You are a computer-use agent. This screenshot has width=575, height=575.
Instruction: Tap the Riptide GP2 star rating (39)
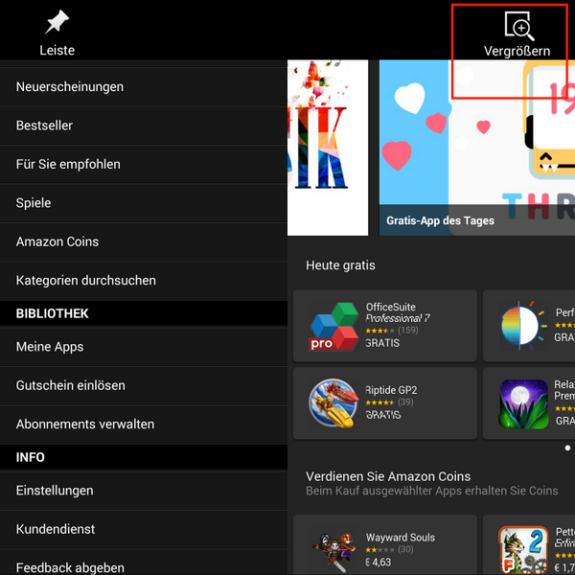point(389,402)
